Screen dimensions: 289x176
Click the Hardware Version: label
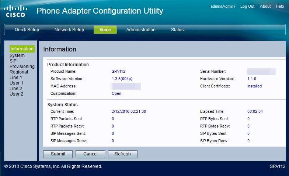pos(217,79)
